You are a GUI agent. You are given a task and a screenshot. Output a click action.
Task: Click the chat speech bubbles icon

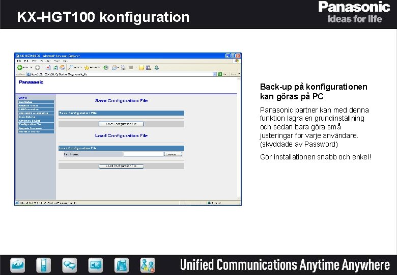pyautogui.click(x=69, y=265)
